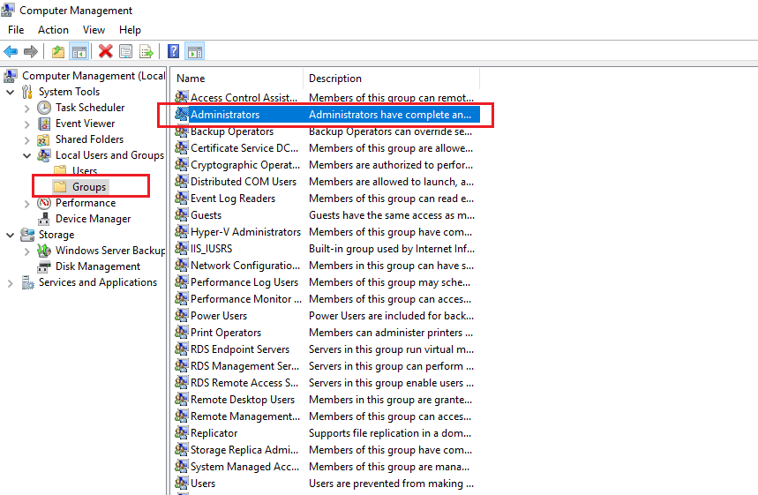Select RDS Remote Access S... group
The width and height of the screenshot is (758, 495).
[244, 383]
